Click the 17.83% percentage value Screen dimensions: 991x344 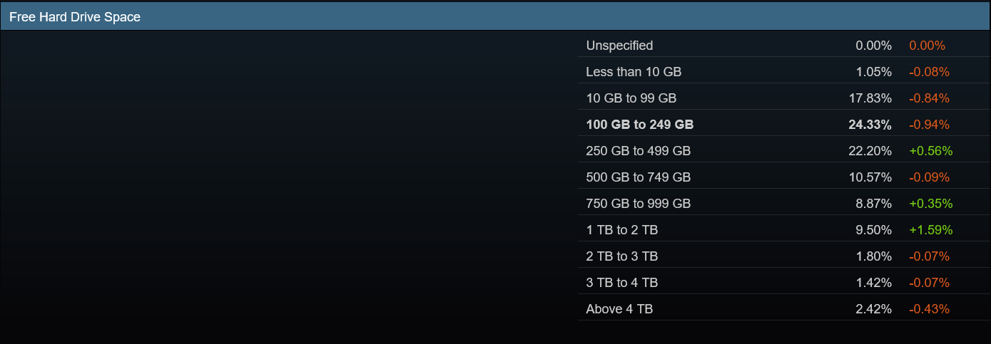point(870,98)
